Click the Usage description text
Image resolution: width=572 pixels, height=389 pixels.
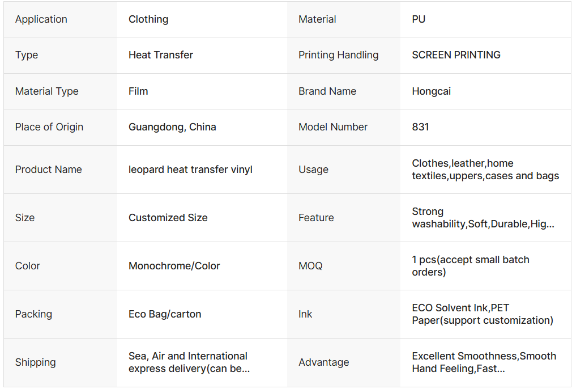(485, 170)
